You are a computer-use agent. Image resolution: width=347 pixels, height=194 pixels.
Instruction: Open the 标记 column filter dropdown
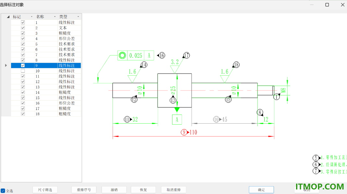coord(31,17)
